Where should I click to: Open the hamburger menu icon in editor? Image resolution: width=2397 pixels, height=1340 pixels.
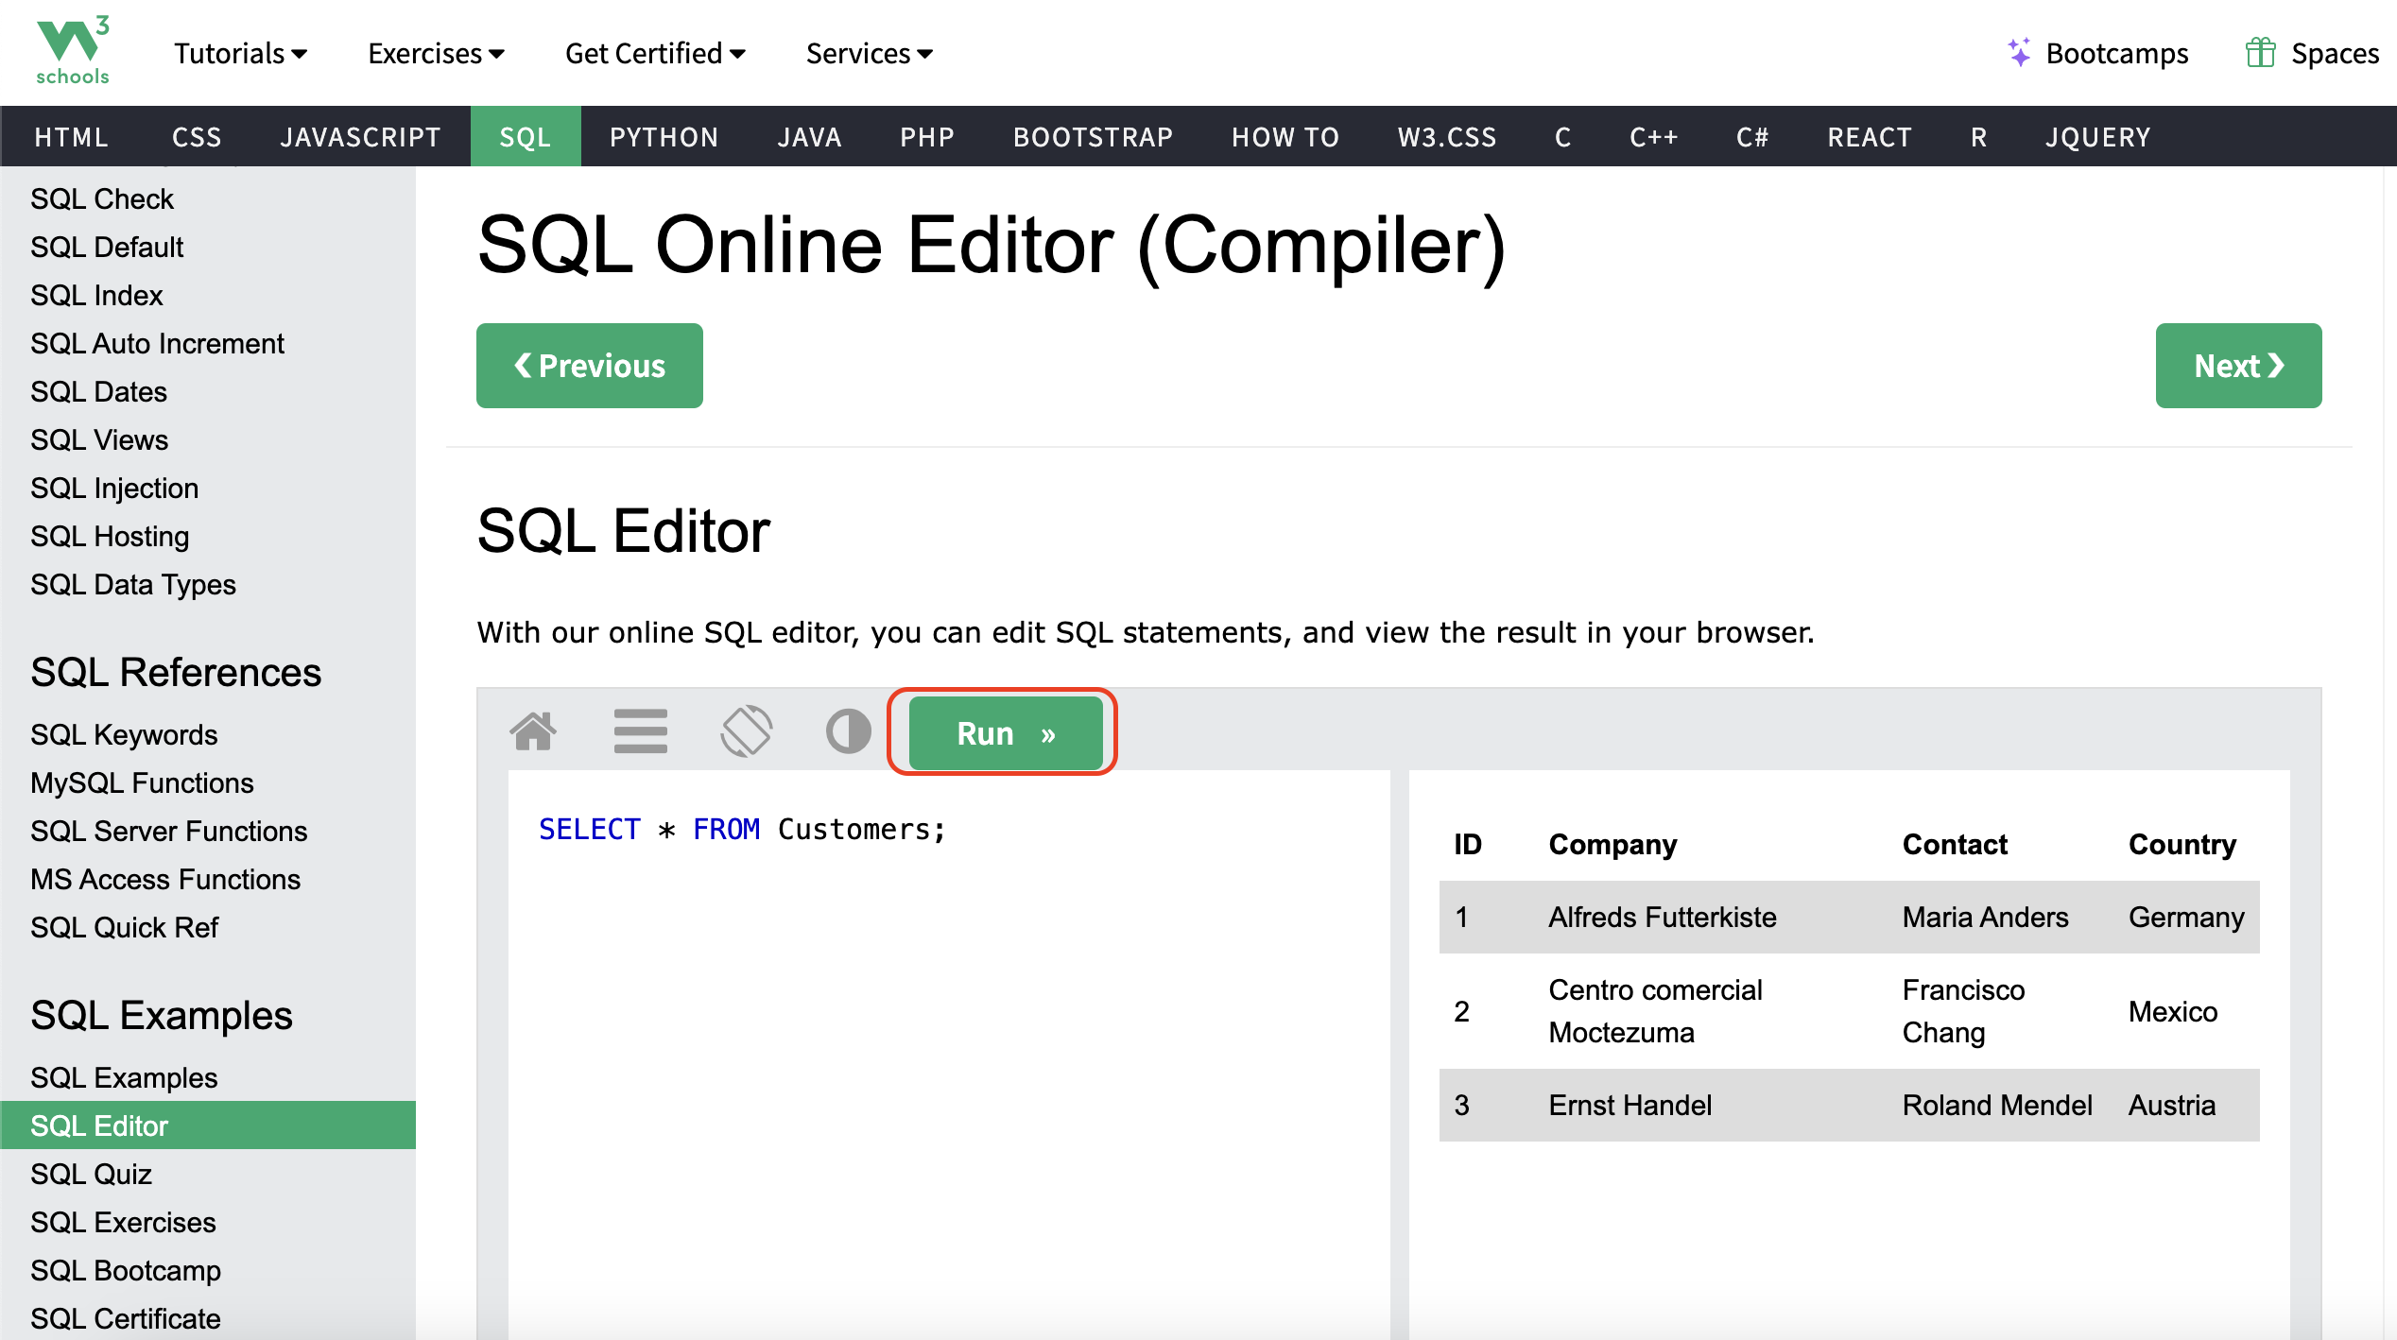tap(640, 730)
